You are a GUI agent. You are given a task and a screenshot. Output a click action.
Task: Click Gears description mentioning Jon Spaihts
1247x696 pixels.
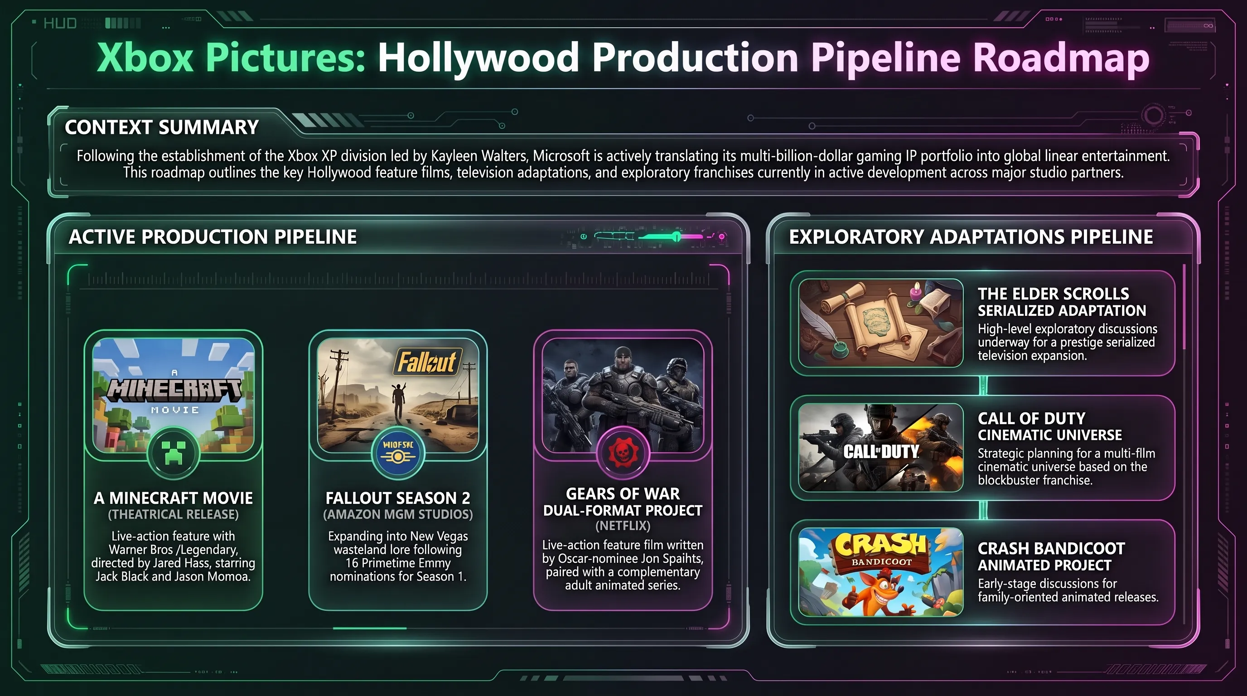(x=623, y=565)
